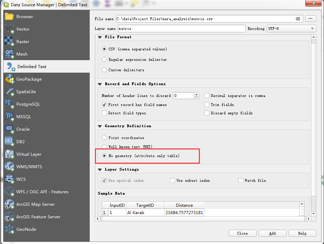Click the Help button
Image resolution: width=324 pixels, height=244 pixels.
click(x=302, y=233)
